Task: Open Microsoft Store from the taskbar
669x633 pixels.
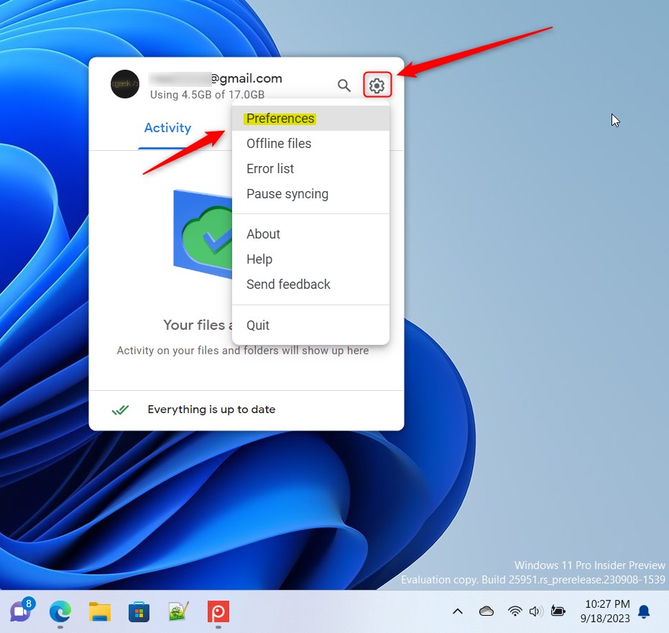Action: pyautogui.click(x=139, y=611)
